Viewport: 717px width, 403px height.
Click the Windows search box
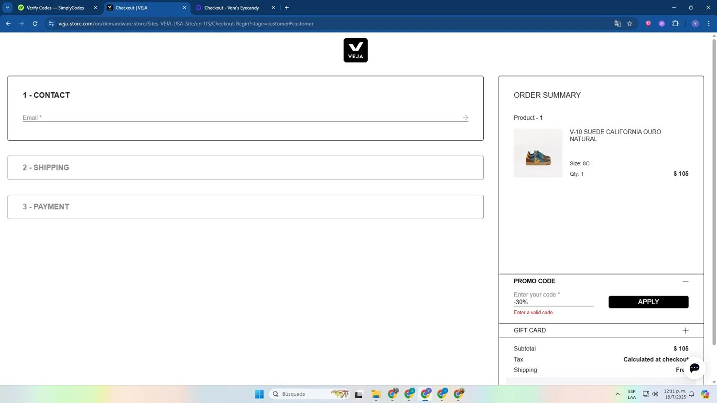point(310,394)
